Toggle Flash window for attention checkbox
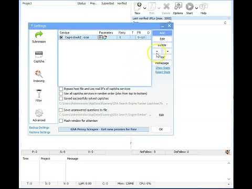 [61, 121]
